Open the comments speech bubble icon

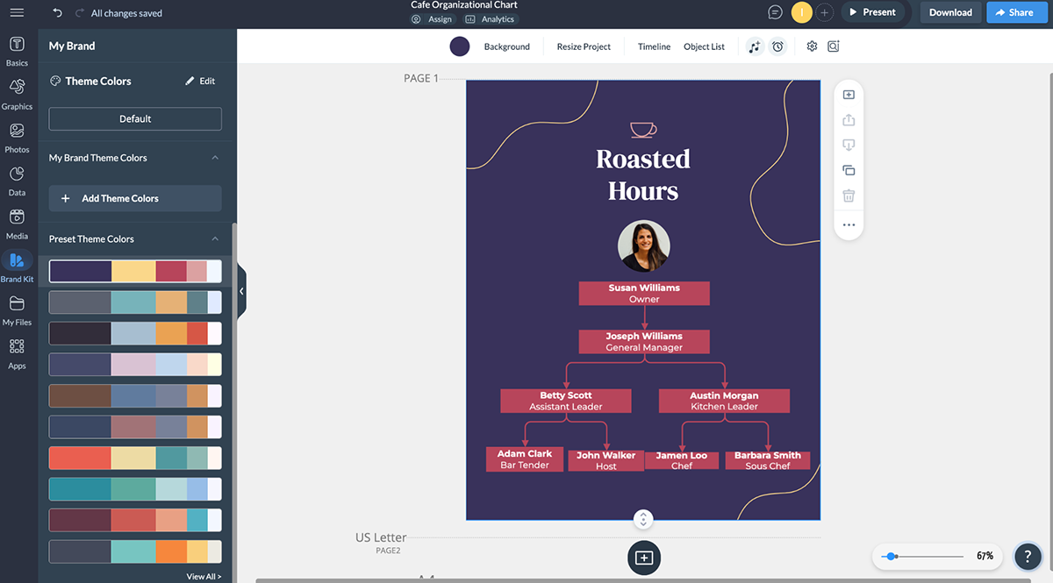click(775, 12)
